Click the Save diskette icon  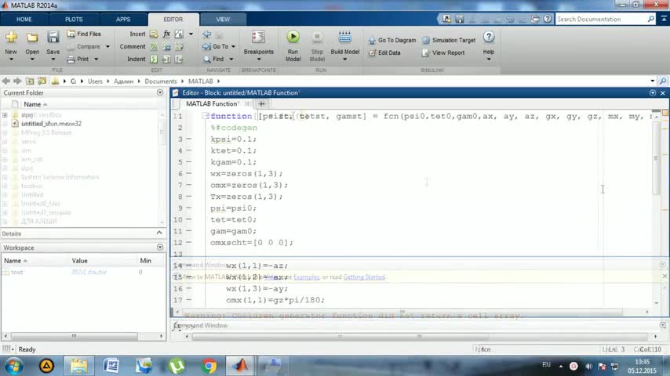[53, 37]
